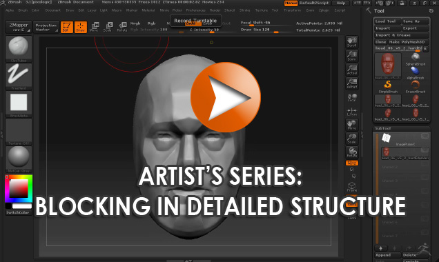Toggle Rgb mode
Image resolution: width=439 pixels, height=262 pixels.
coord(151,23)
